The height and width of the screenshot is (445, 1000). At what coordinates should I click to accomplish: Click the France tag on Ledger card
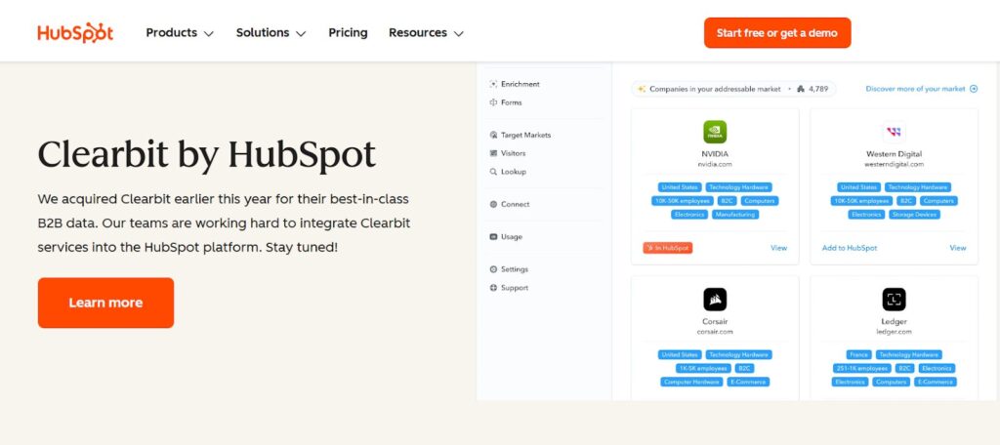pyautogui.click(x=858, y=355)
